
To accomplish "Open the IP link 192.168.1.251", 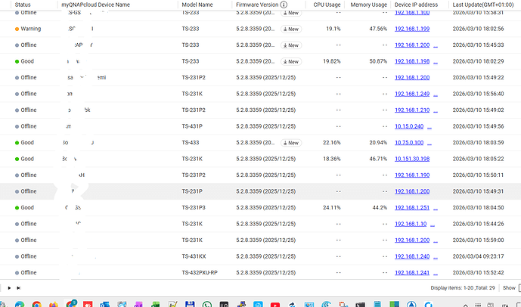I will (412, 207).
